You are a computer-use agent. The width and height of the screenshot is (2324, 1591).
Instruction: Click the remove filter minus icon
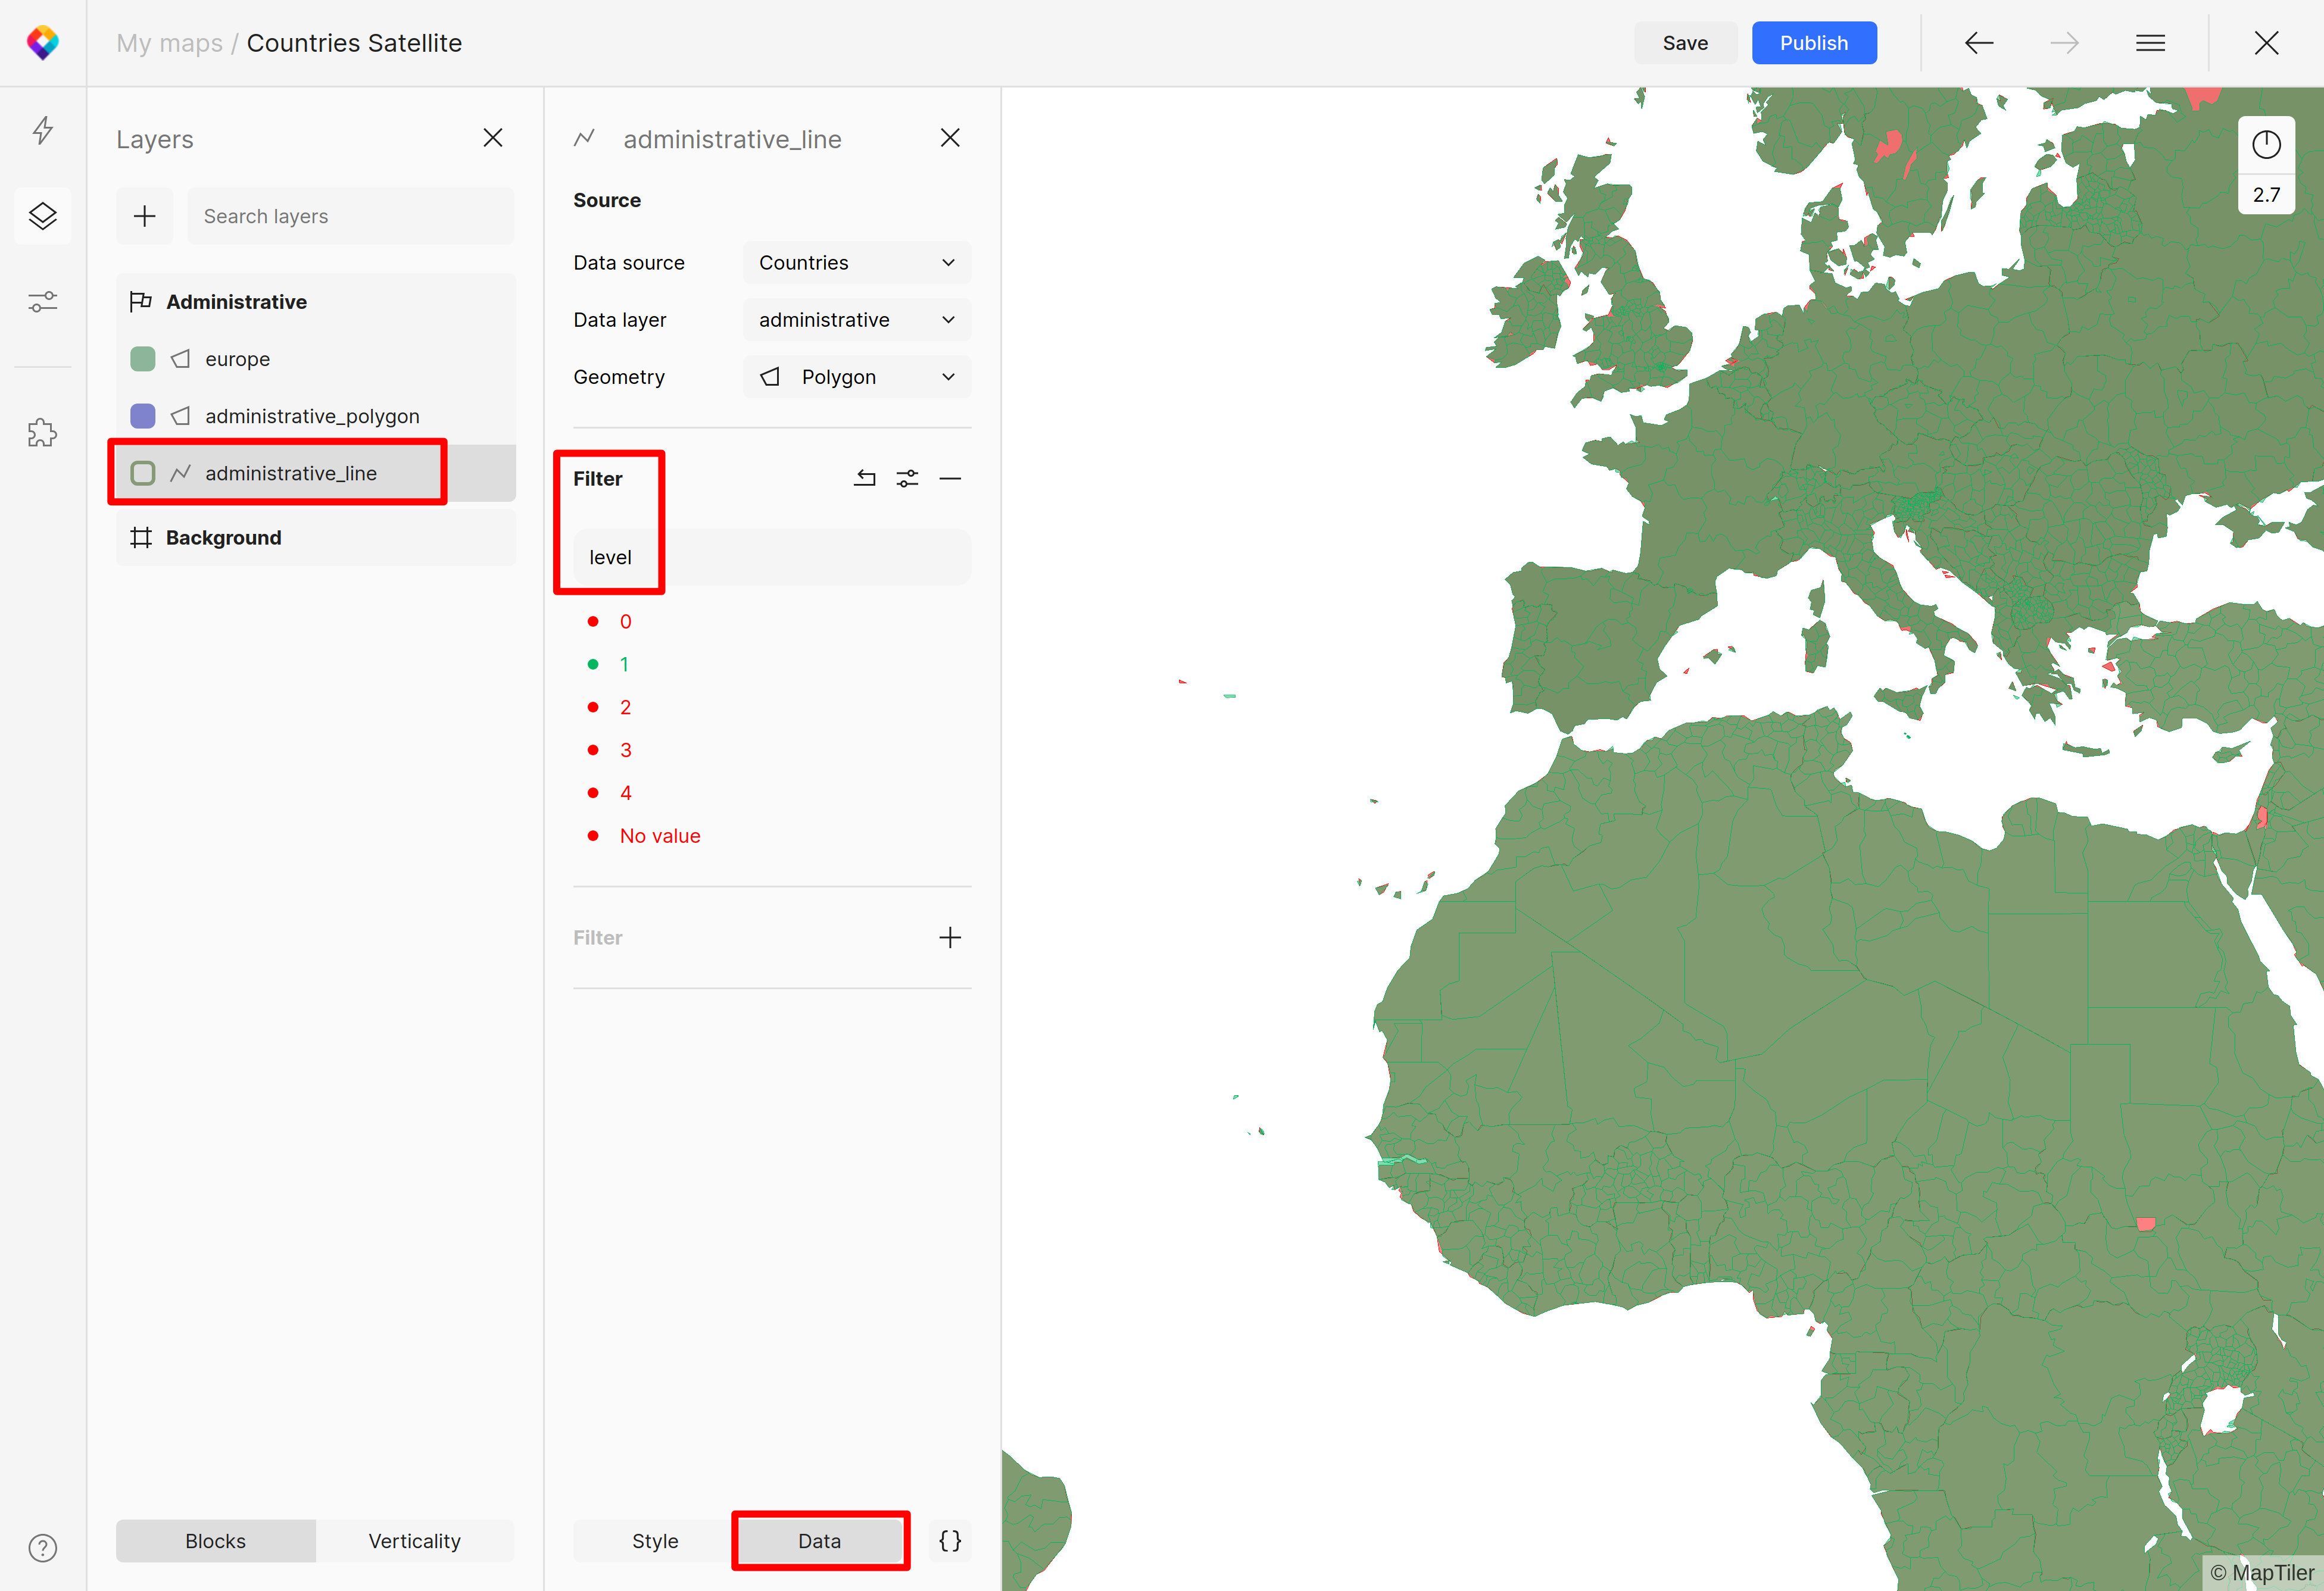[950, 479]
